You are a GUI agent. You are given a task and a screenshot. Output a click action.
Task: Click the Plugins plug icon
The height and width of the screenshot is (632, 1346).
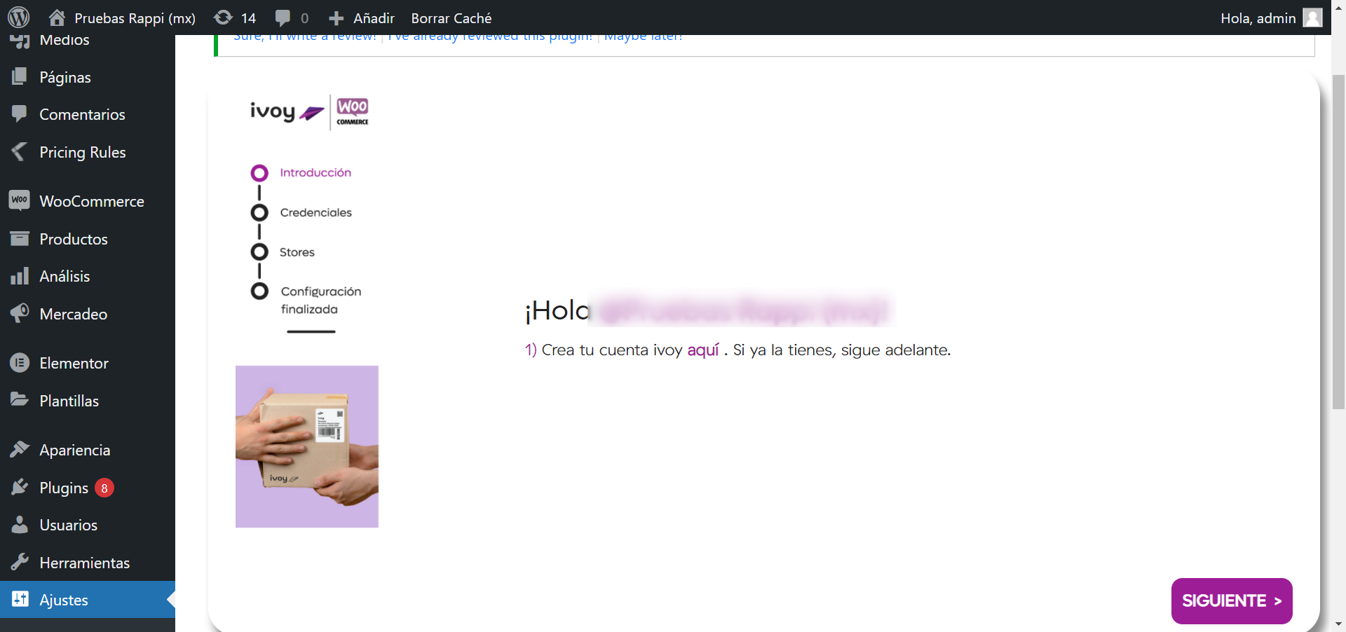[20, 487]
